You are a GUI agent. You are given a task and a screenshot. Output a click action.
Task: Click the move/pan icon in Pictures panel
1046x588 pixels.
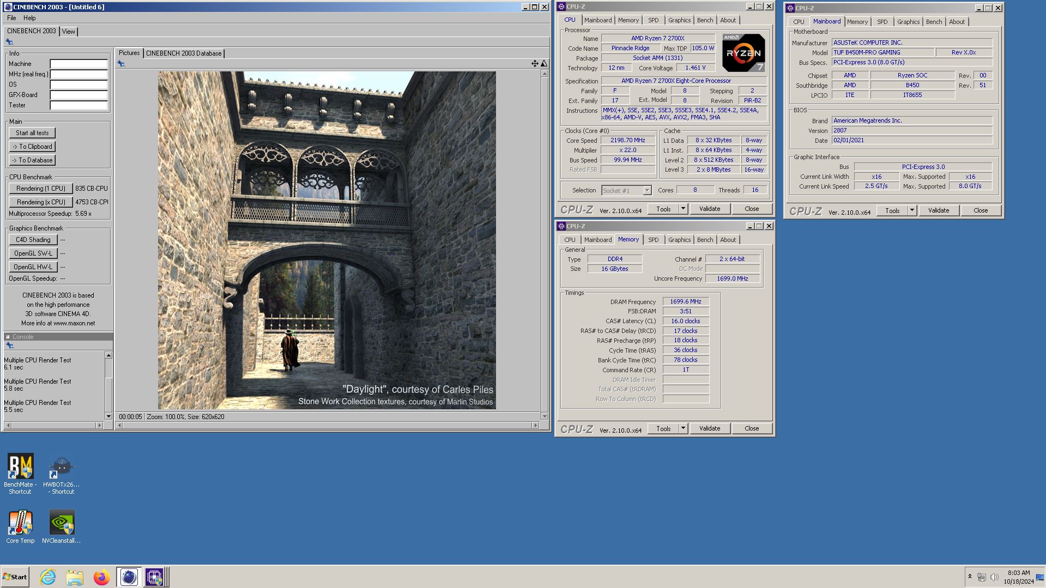click(535, 64)
